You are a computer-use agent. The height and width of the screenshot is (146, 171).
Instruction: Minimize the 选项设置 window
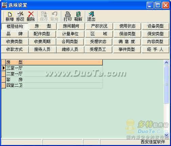tap(150, 5)
